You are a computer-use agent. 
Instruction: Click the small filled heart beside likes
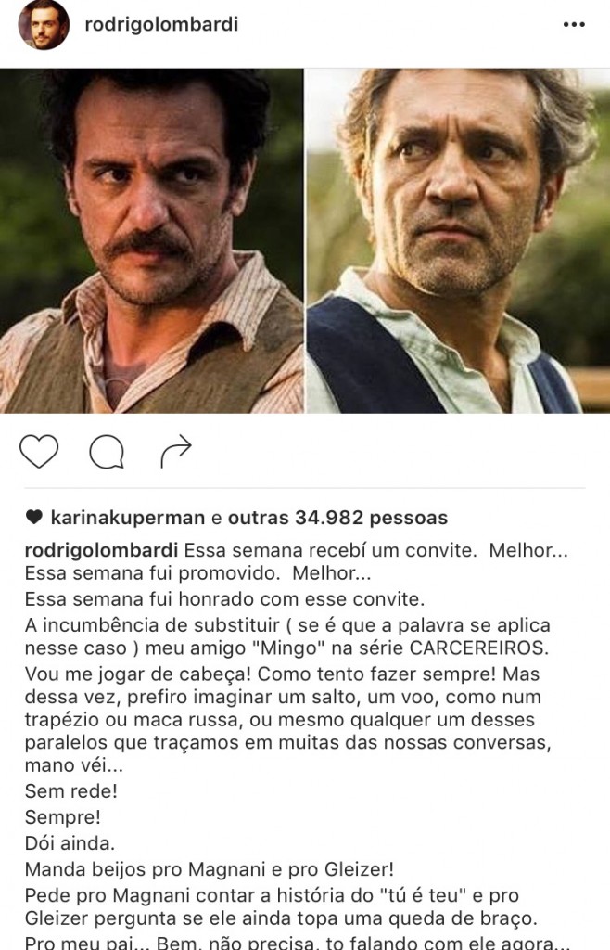[x=34, y=518]
